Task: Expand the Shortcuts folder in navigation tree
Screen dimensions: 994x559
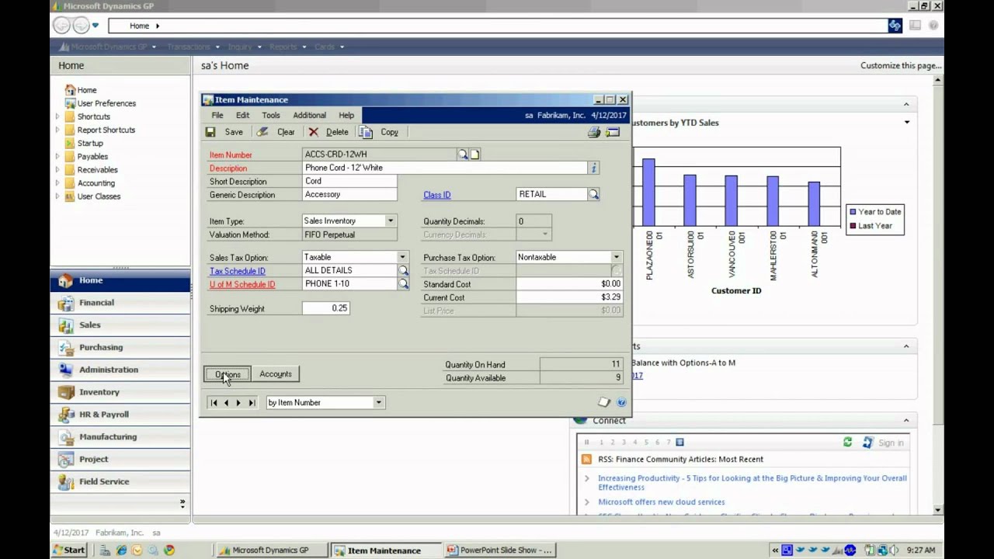Action: coord(57,116)
